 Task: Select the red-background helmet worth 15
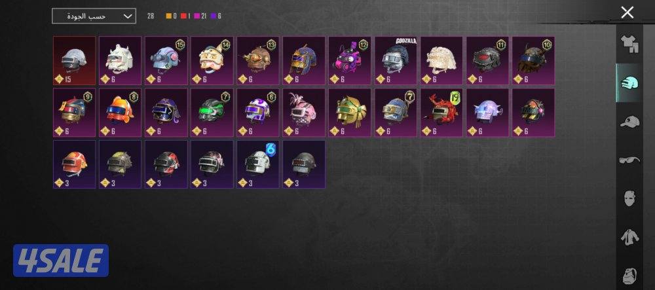(75, 60)
